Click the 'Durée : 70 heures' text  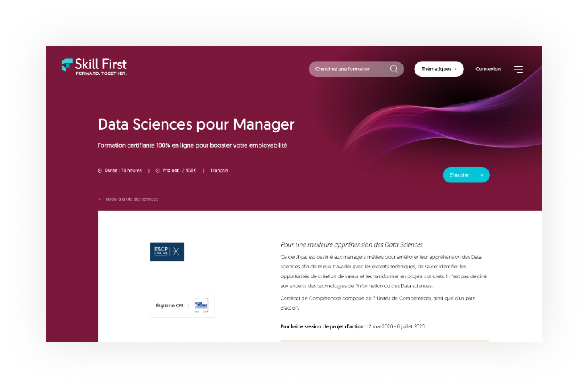pyautogui.click(x=123, y=170)
